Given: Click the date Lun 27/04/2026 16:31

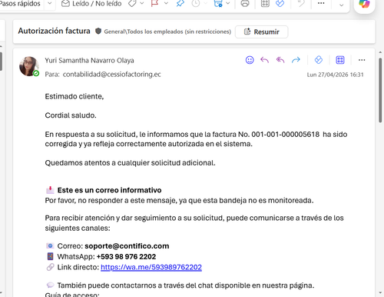Looking at the screenshot, I should (335, 75).
